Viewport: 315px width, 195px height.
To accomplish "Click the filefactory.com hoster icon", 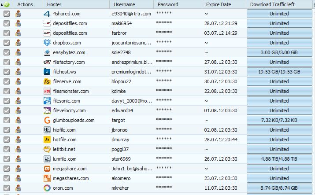I will (47, 62).
